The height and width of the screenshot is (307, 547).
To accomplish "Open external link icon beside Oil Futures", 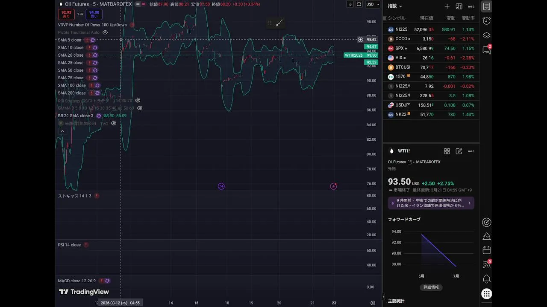I will click(410, 162).
